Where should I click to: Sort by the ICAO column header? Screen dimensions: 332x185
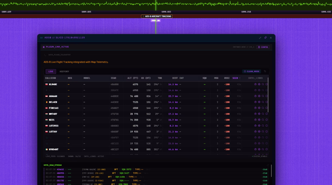tap(113, 78)
